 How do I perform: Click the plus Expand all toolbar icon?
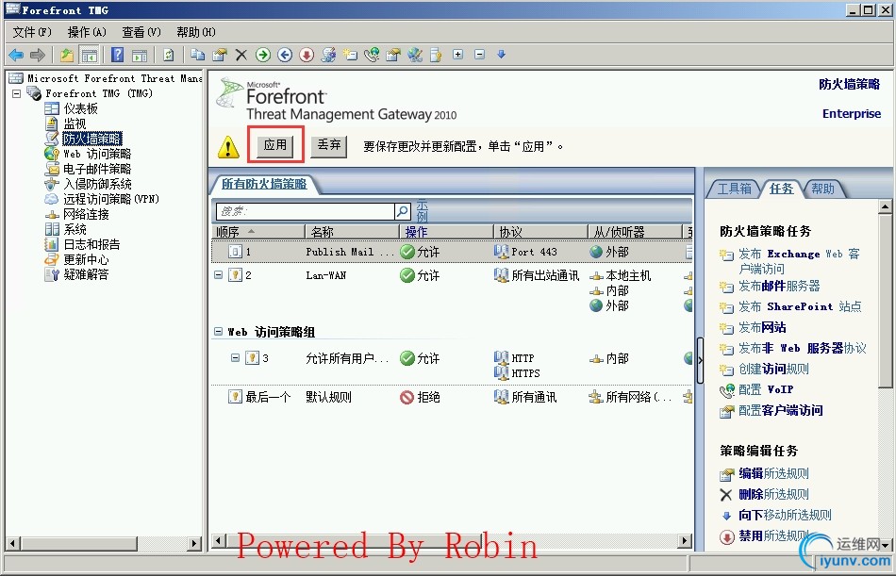457,55
